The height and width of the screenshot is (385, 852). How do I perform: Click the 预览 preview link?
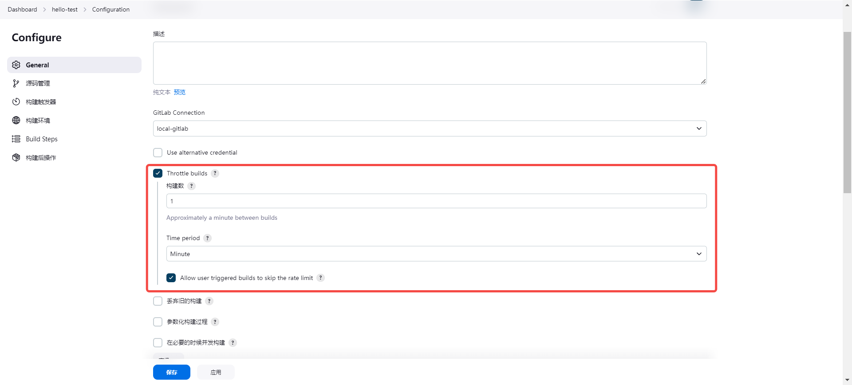[x=180, y=92]
